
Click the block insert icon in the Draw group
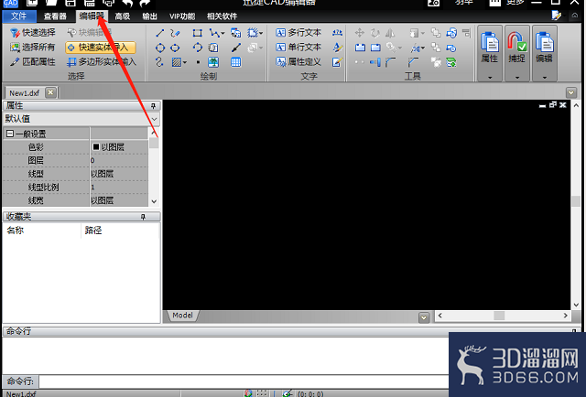click(236, 33)
